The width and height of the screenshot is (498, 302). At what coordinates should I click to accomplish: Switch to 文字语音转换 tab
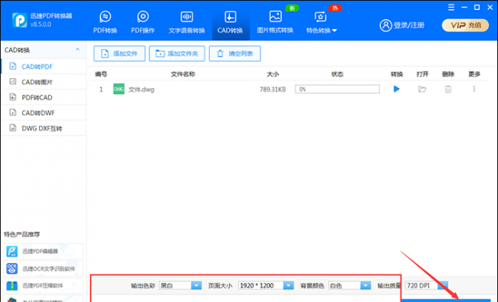point(187,22)
